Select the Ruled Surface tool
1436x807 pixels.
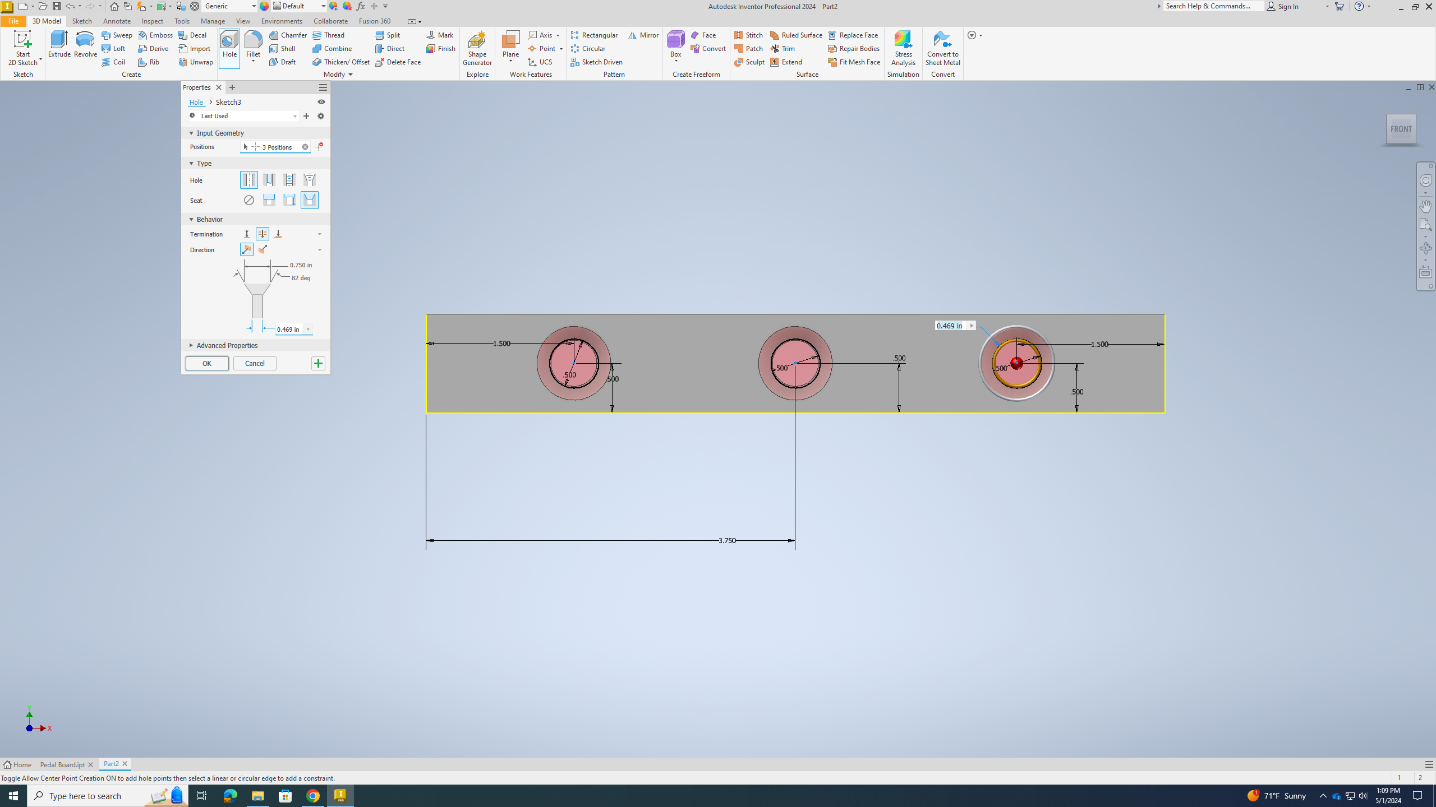796,35
